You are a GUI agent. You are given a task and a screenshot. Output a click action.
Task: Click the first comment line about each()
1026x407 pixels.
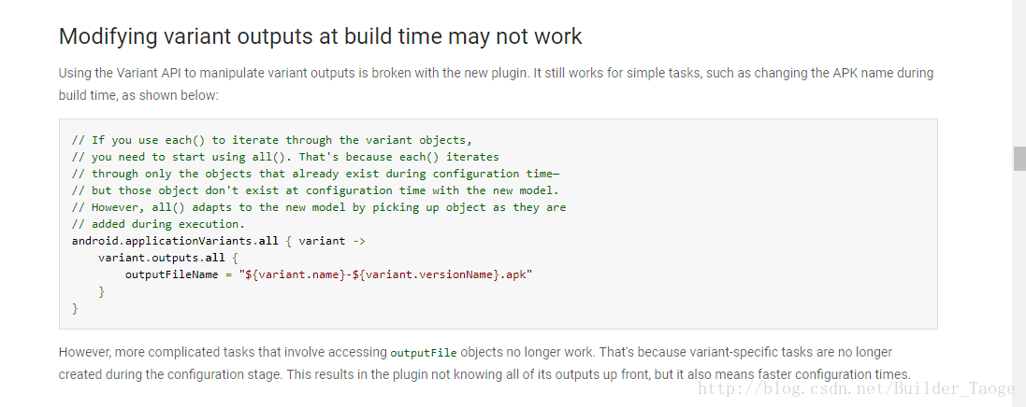pyautogui.click(x=271, y=140)
